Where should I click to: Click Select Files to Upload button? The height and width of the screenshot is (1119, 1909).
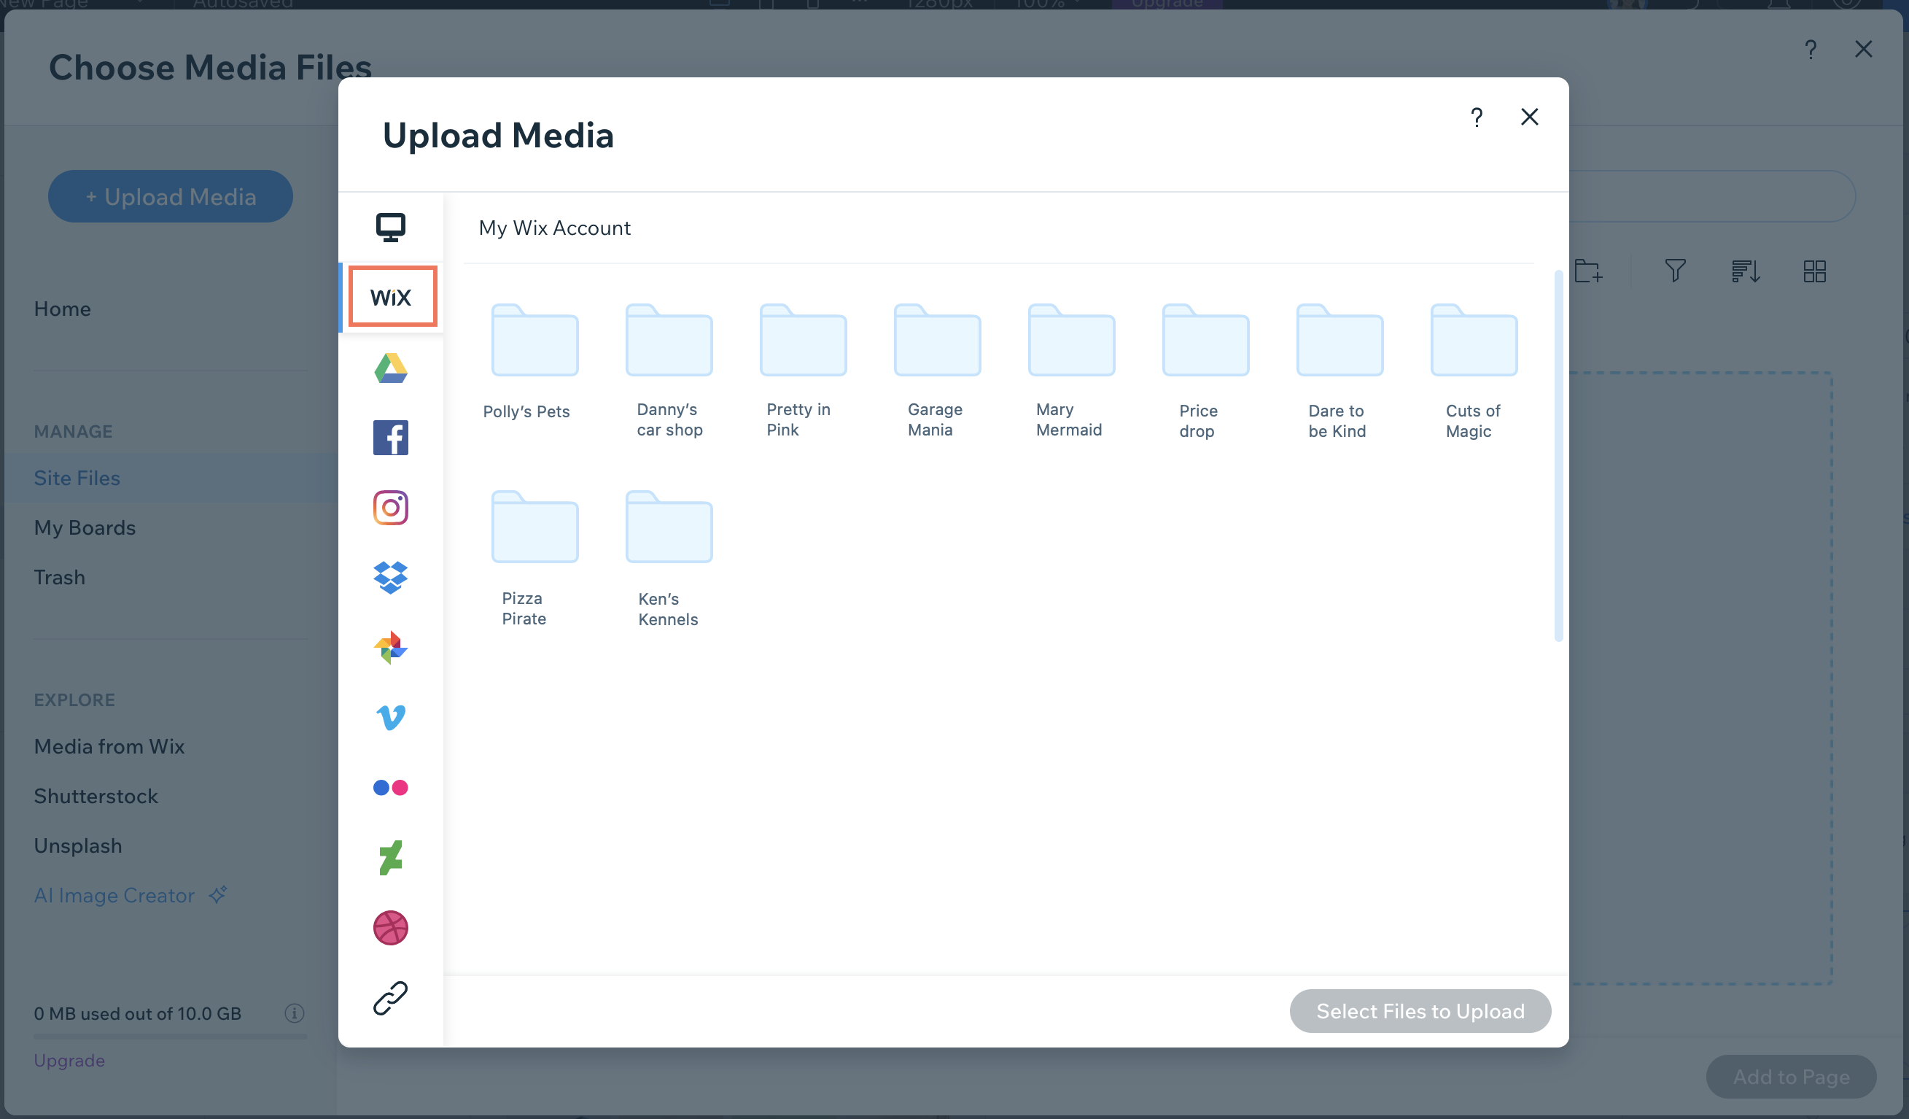(1420, 1010)
